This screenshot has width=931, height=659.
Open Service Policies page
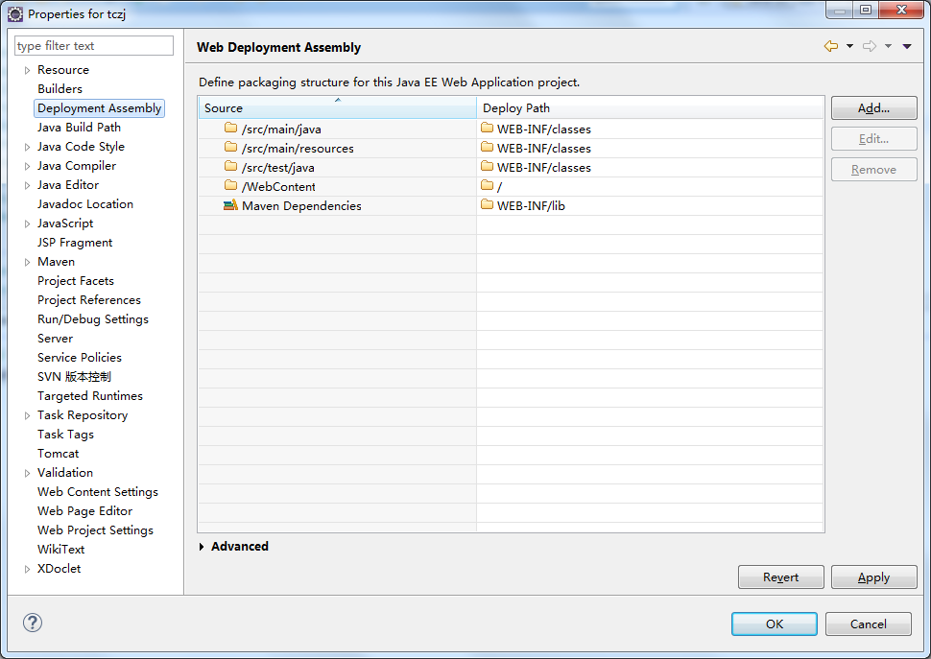(80, 358)
